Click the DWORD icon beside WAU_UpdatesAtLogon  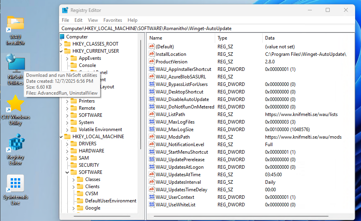pyautogui.click(x=151, y=167)
